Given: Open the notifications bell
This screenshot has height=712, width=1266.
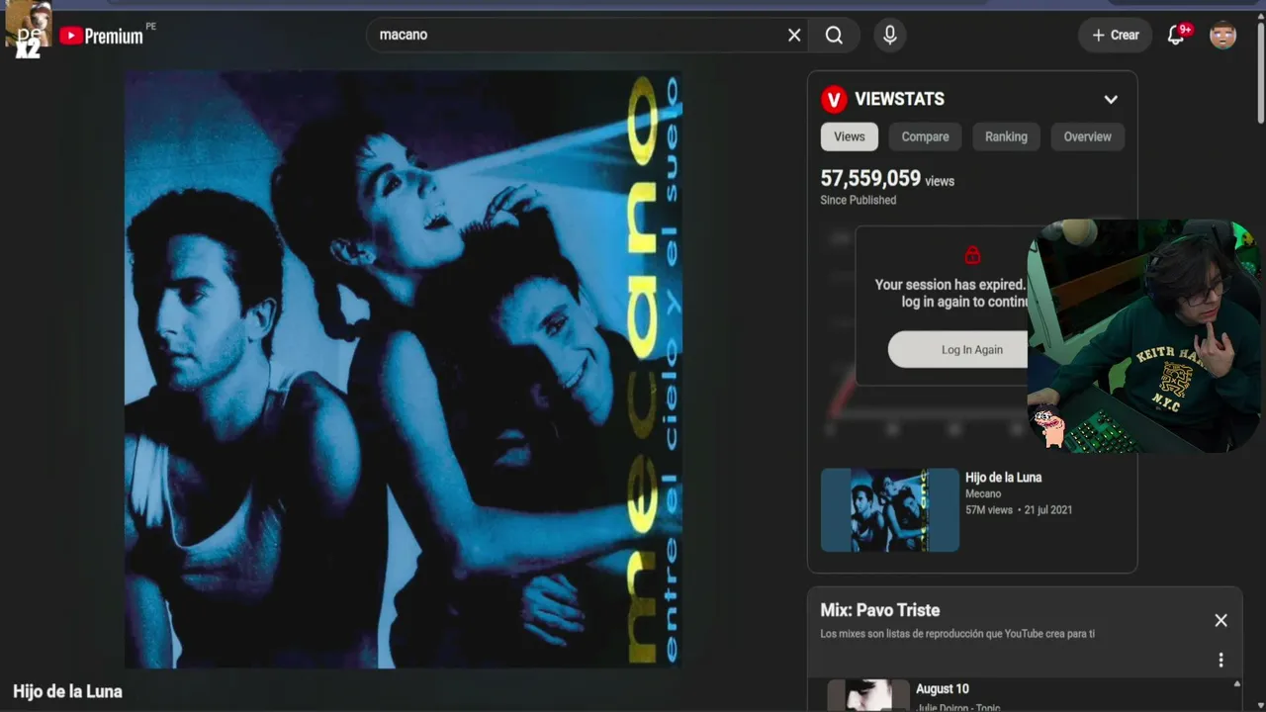Looking at the screenshot, I should tap(1176, 36).
